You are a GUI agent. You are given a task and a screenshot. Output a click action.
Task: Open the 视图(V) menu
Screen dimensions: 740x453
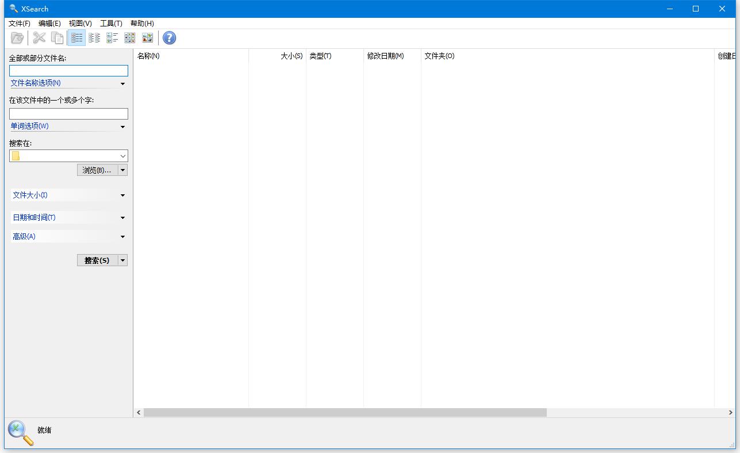pos(80,24)
